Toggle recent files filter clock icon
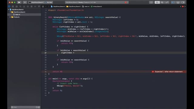This screenshot has width=194, height=109. tap(37, 107)
